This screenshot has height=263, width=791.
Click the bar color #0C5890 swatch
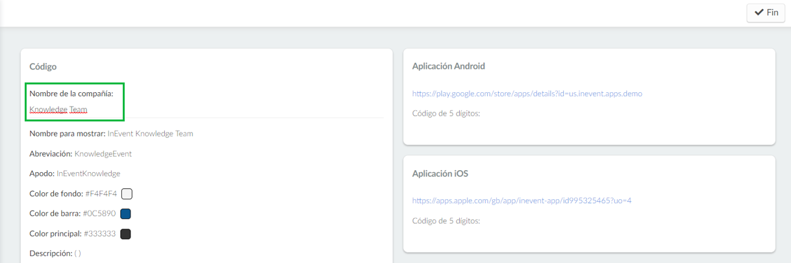point(126,214)
